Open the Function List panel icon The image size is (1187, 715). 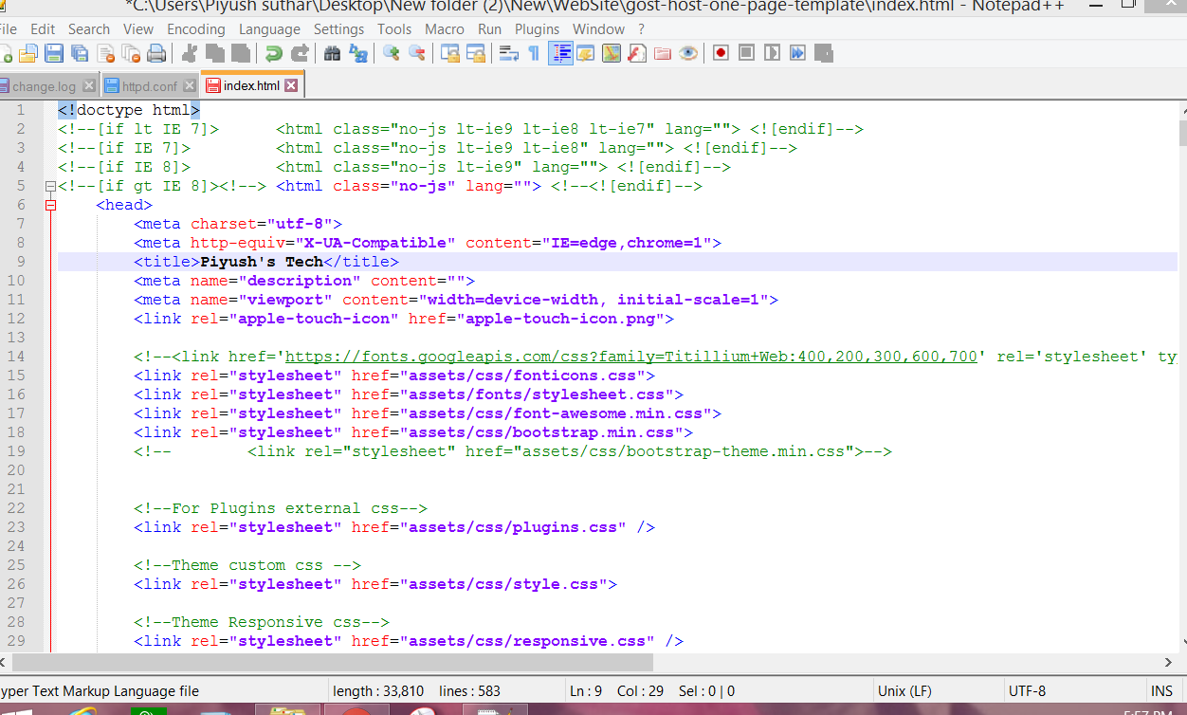coord(637,53)
